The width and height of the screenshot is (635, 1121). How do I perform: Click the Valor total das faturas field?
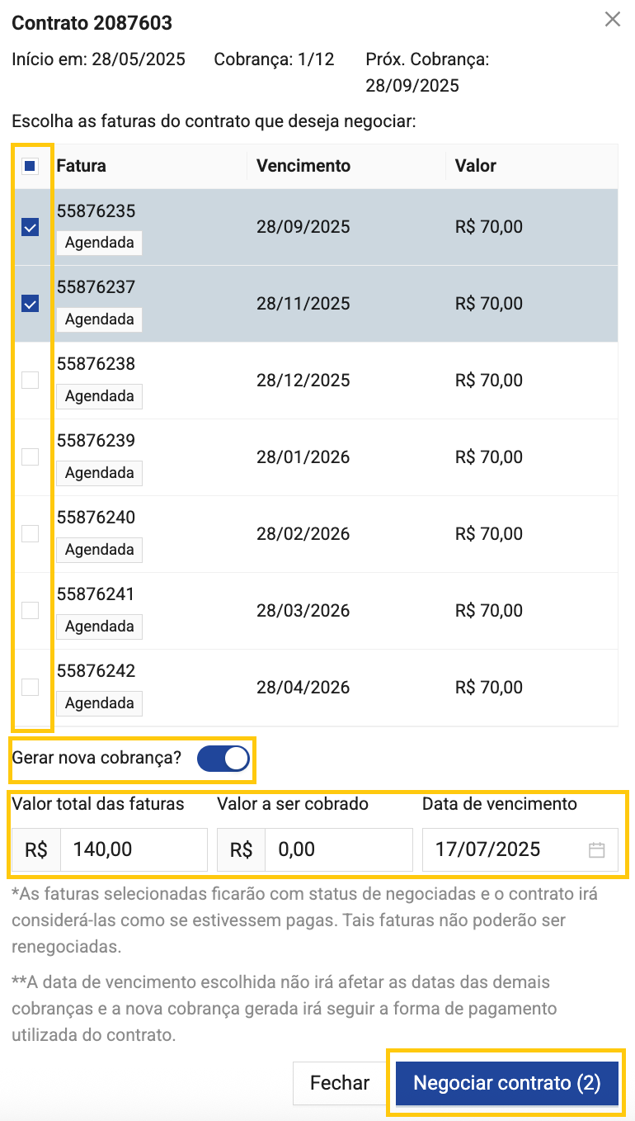click(133, 849)
